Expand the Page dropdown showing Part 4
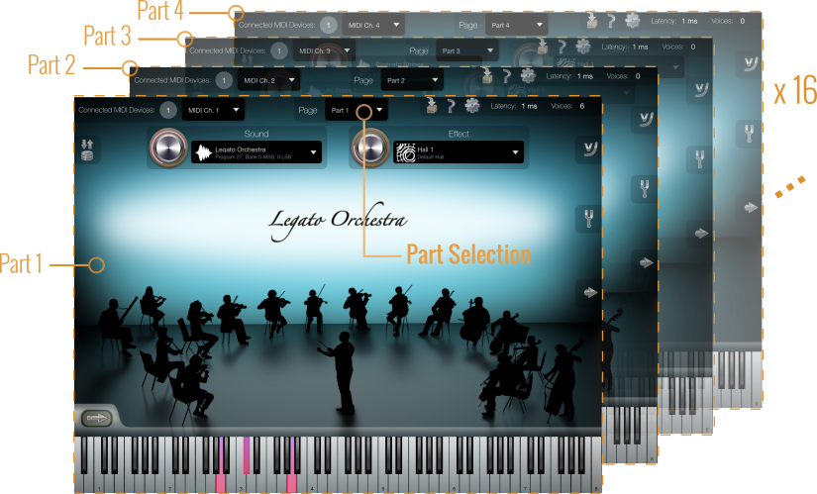The height and width of the screenshot is (494, 817). click(x=516, y=25)
